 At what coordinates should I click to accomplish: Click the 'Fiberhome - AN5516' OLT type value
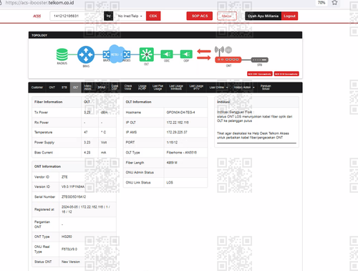pos(182,153)
